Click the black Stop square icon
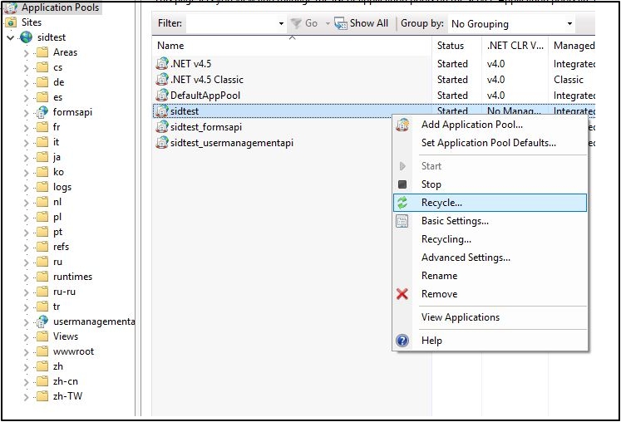The height and width of the screenshot is (422, 621). [x=403, y=184]
